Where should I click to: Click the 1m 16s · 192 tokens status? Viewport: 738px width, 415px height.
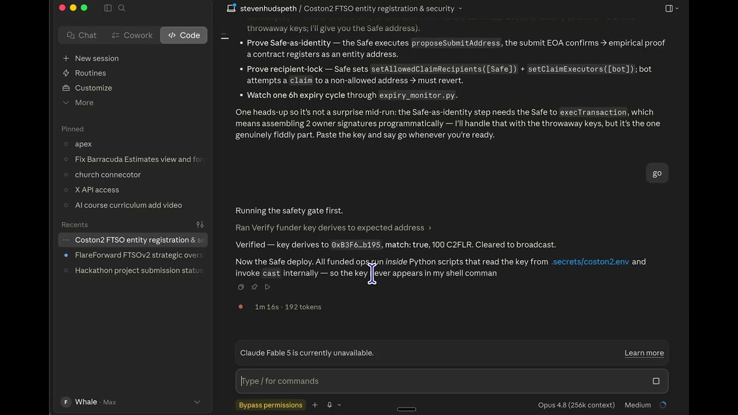click(288, 307)
